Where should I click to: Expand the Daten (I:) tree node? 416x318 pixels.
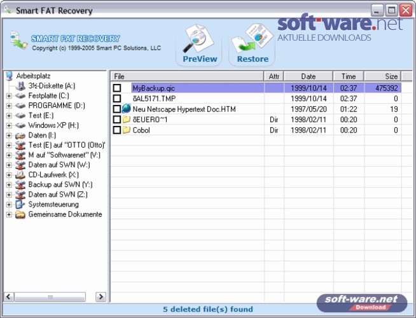9,135
